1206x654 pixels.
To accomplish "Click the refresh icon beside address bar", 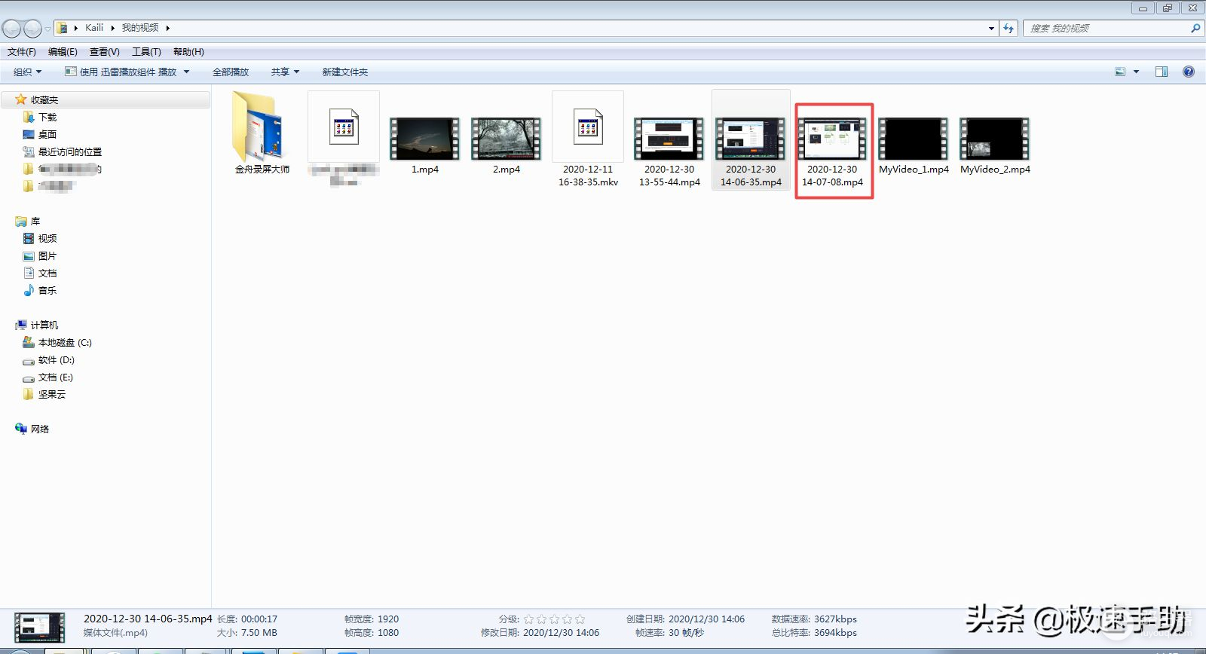I will (x=1009, y=28).
